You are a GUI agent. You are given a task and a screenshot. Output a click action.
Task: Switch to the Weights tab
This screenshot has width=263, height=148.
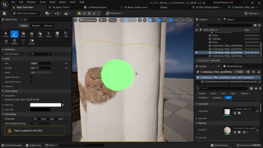[x=36, y=25]
